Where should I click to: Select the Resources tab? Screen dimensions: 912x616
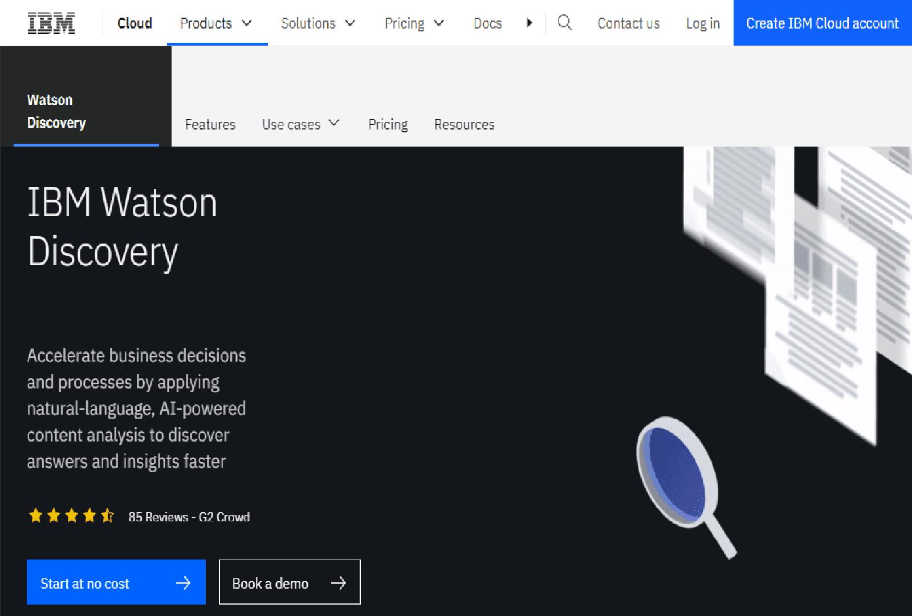(x=464, y=124)
